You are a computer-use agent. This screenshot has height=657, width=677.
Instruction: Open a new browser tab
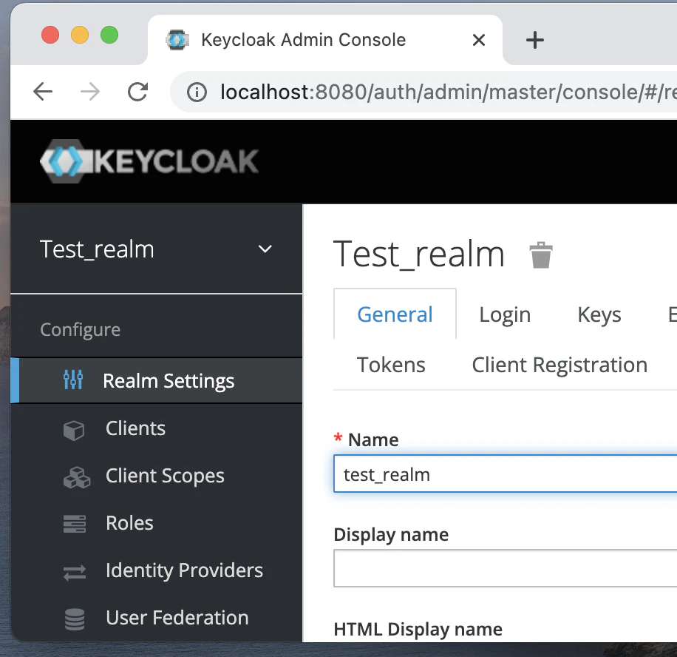(x=534, y=40)
